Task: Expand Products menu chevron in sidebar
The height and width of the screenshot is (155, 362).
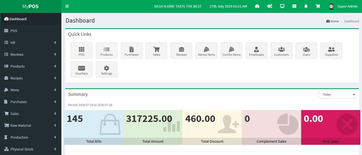Action: click(55, 66)
